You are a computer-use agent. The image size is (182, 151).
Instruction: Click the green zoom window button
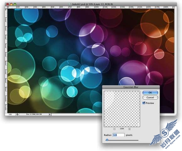(15, 4)
